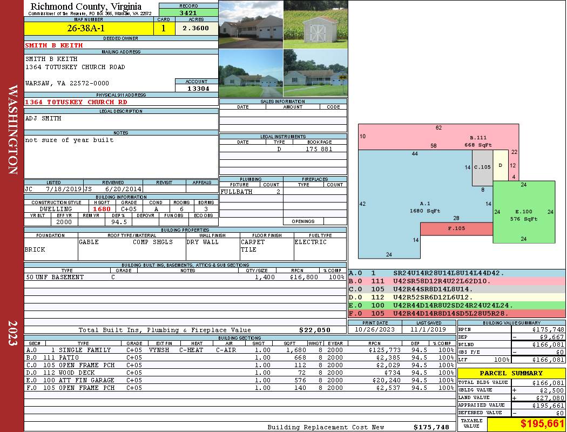Select DEP % value 94.5 in building information
Viewport: 567px width, 432px height.
pos(119,222)
